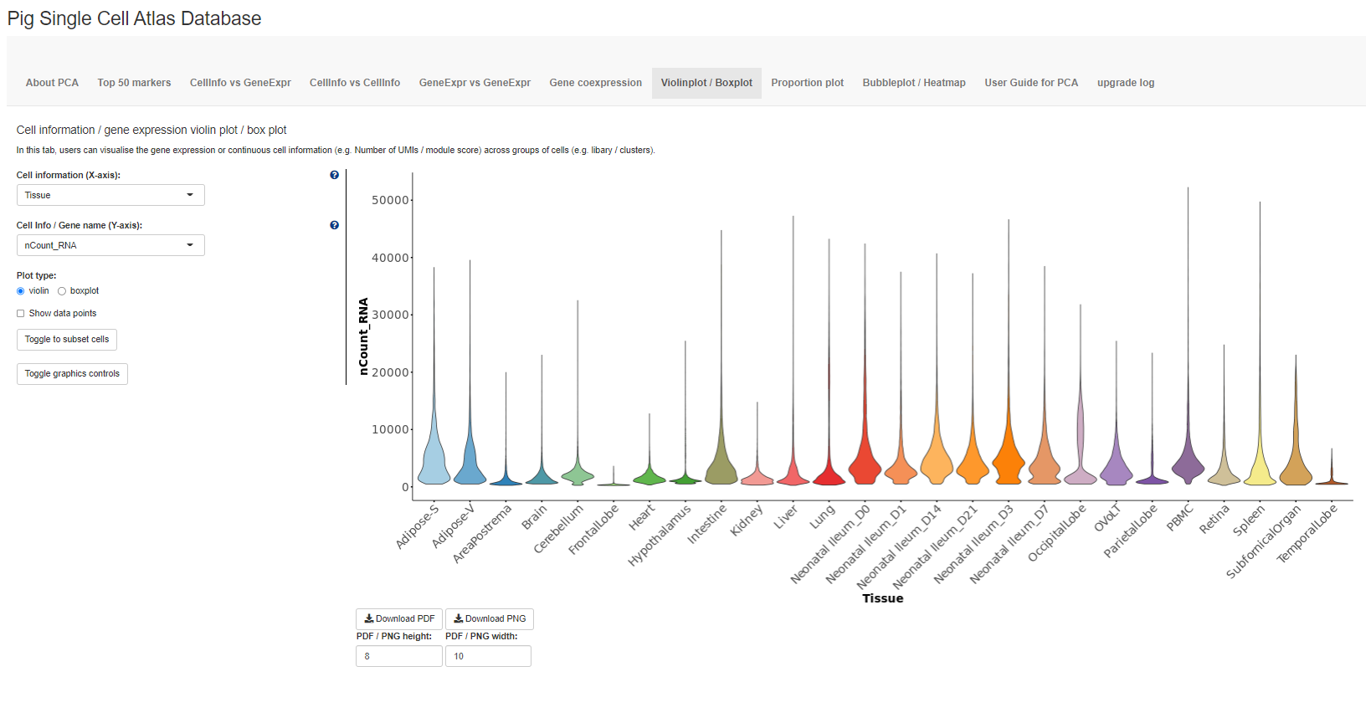
Task: Expand the Toggle to subset cells panel
Action: [x=67, y=340]
